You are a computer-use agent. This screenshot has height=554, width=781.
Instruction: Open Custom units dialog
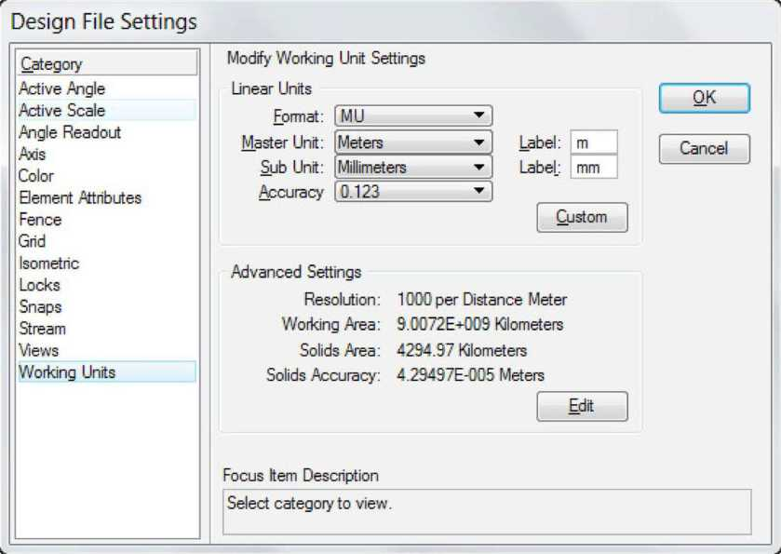(582, 217)
